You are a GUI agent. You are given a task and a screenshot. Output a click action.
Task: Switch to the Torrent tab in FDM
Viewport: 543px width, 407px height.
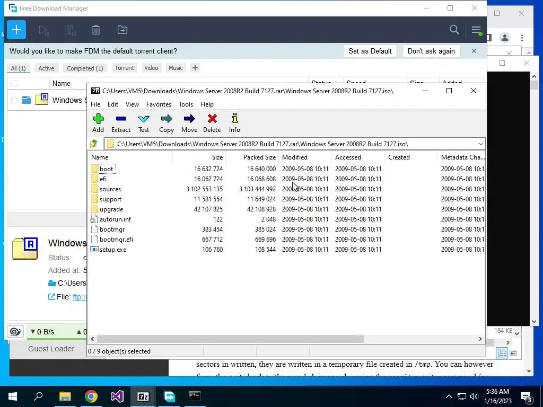point(124,68)
